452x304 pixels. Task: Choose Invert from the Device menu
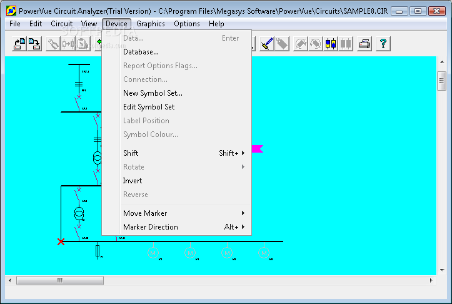pos(177,181)
